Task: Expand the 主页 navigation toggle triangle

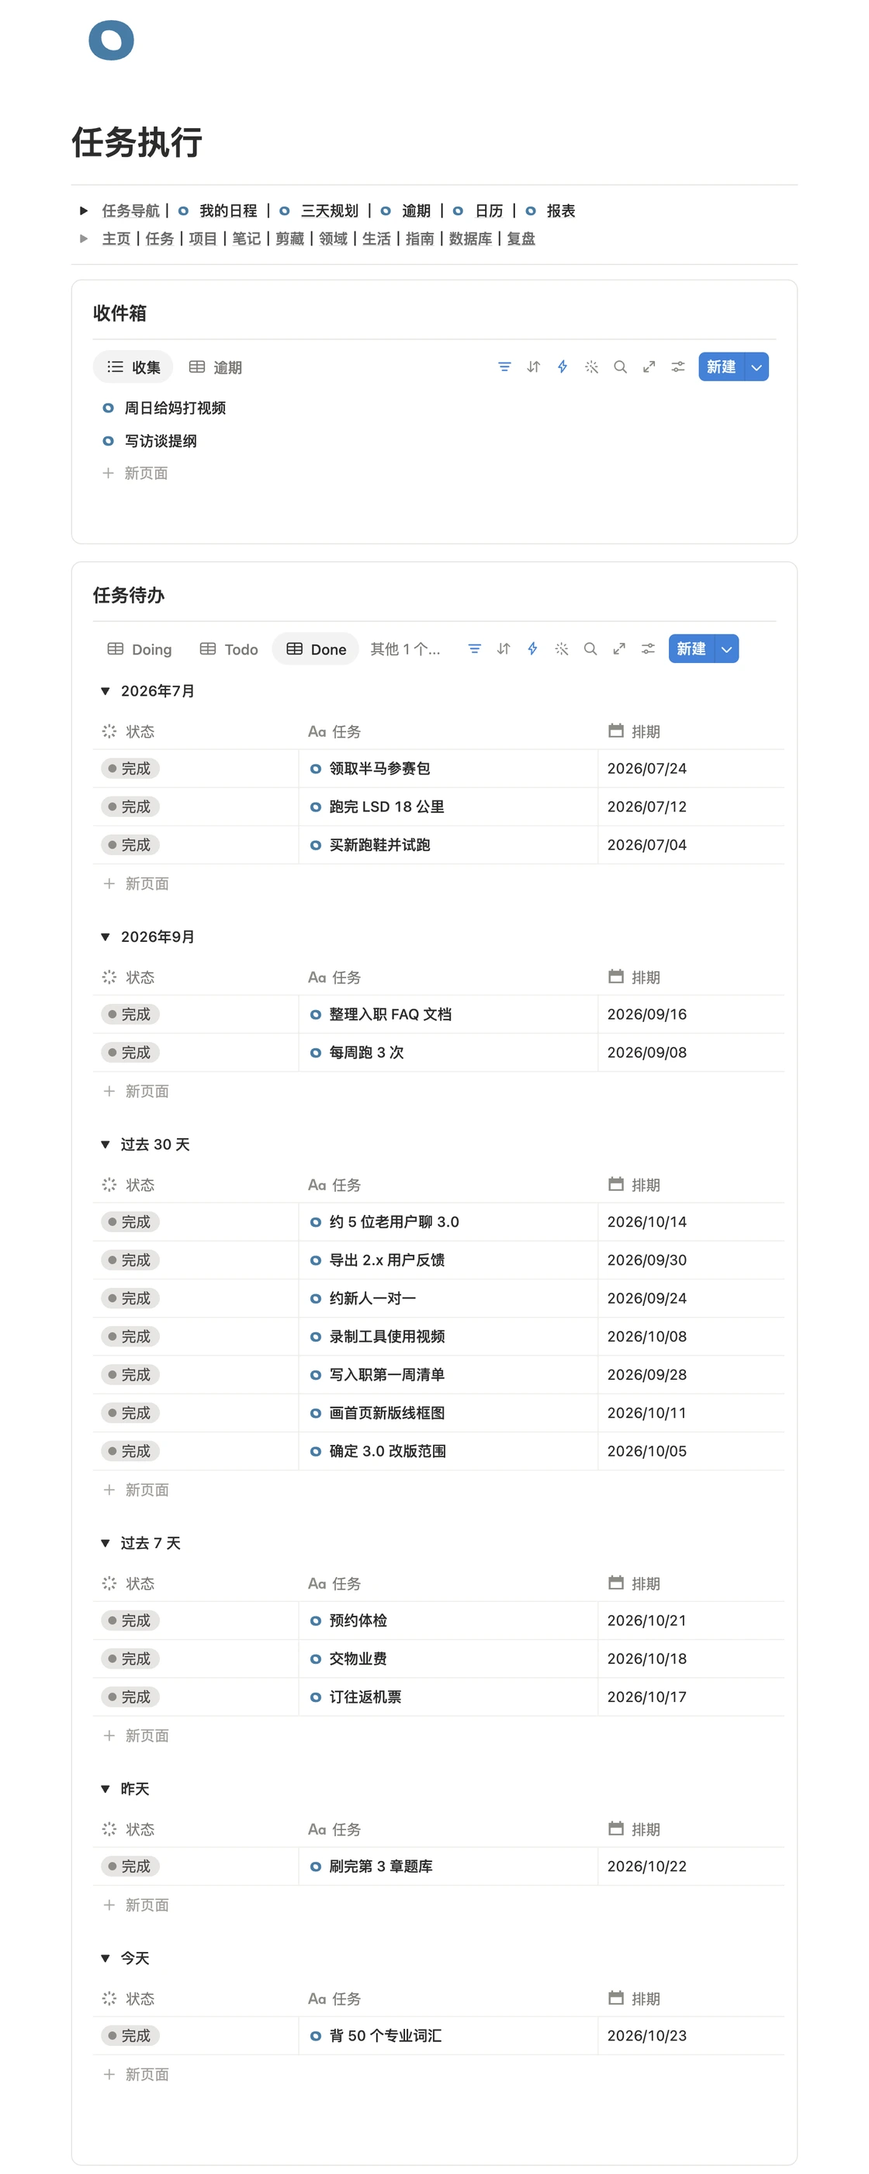Action: 84,238
